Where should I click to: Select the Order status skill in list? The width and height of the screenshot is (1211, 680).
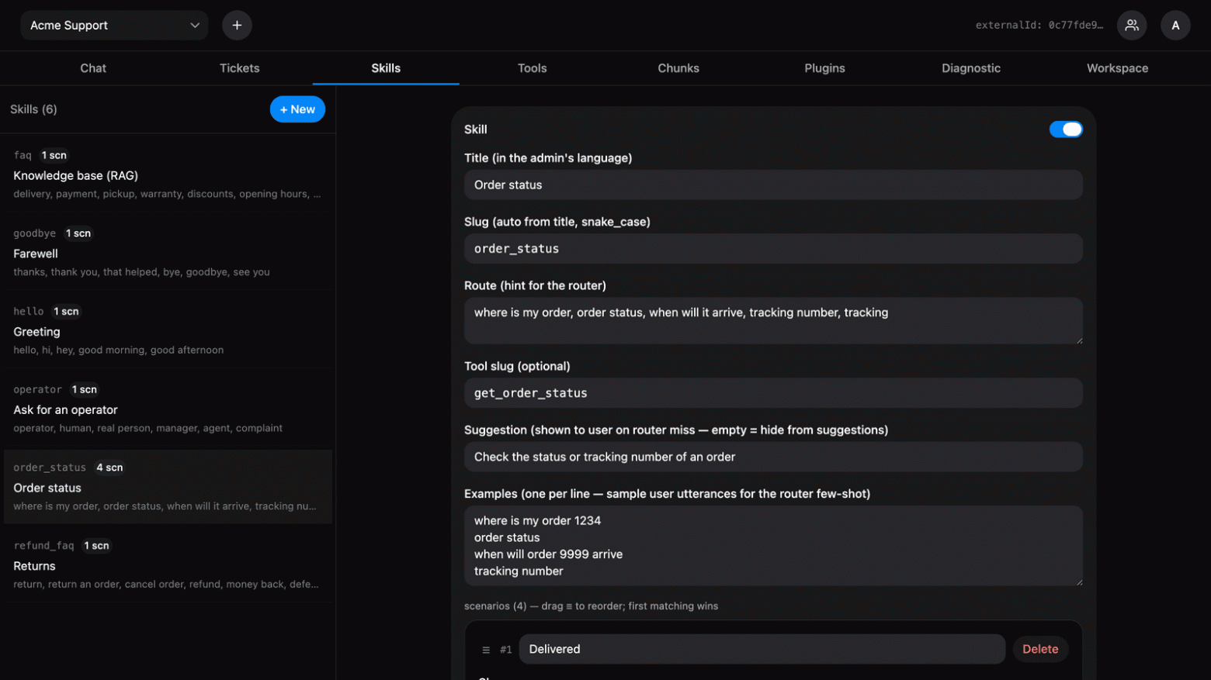168,487
